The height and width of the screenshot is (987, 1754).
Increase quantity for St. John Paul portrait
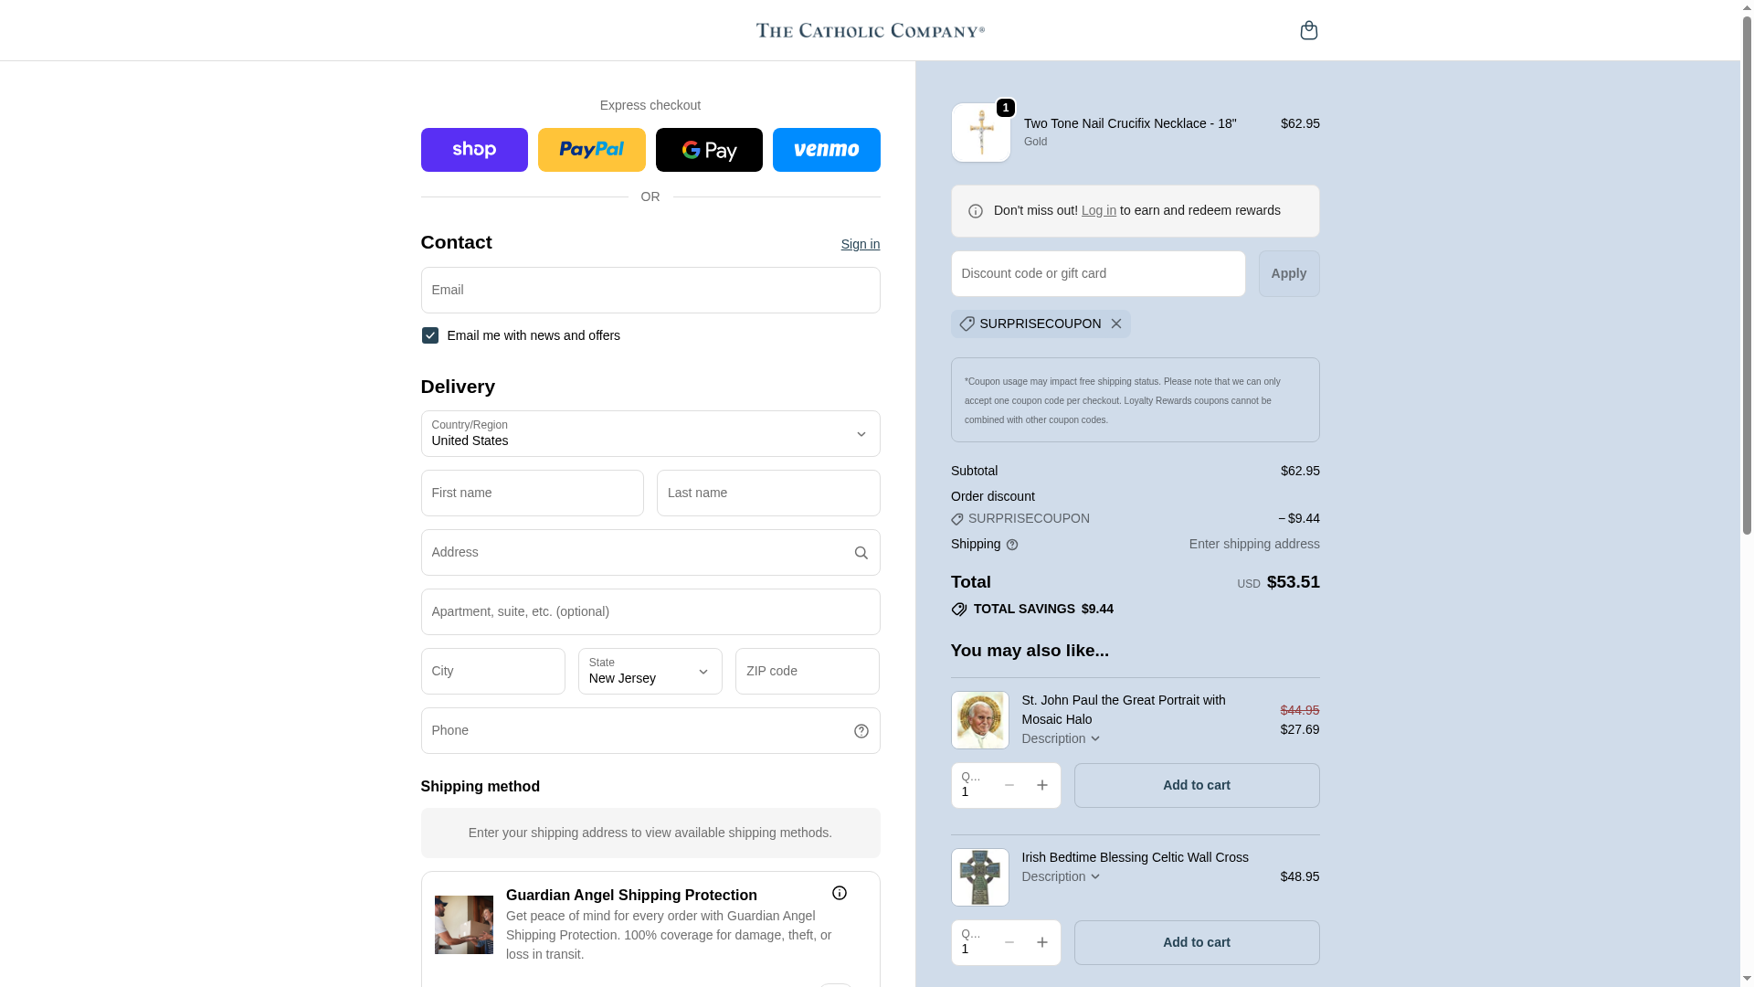click(1041, 785)
